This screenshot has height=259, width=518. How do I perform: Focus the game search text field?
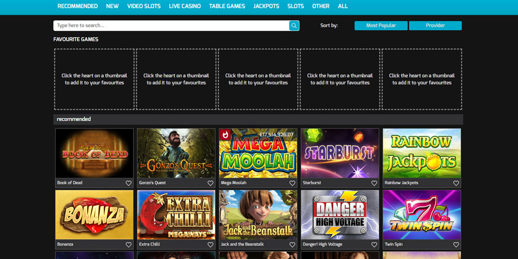point(171,25)
